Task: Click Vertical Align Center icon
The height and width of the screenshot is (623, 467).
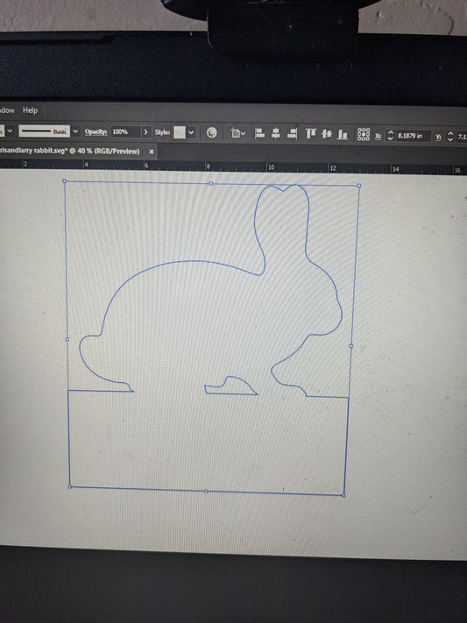Action: click(326, 134)
